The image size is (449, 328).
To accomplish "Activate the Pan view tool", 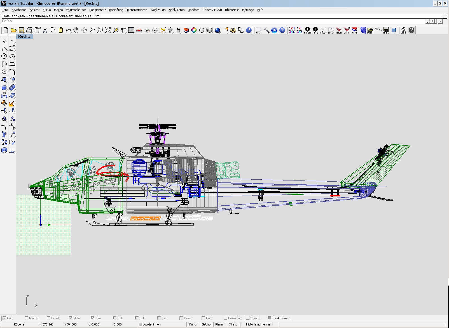I will (76, 30).
